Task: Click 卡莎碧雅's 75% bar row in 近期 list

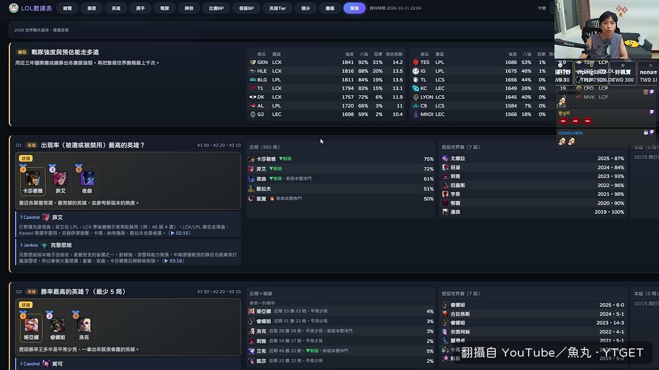Action: click(341, 159)
